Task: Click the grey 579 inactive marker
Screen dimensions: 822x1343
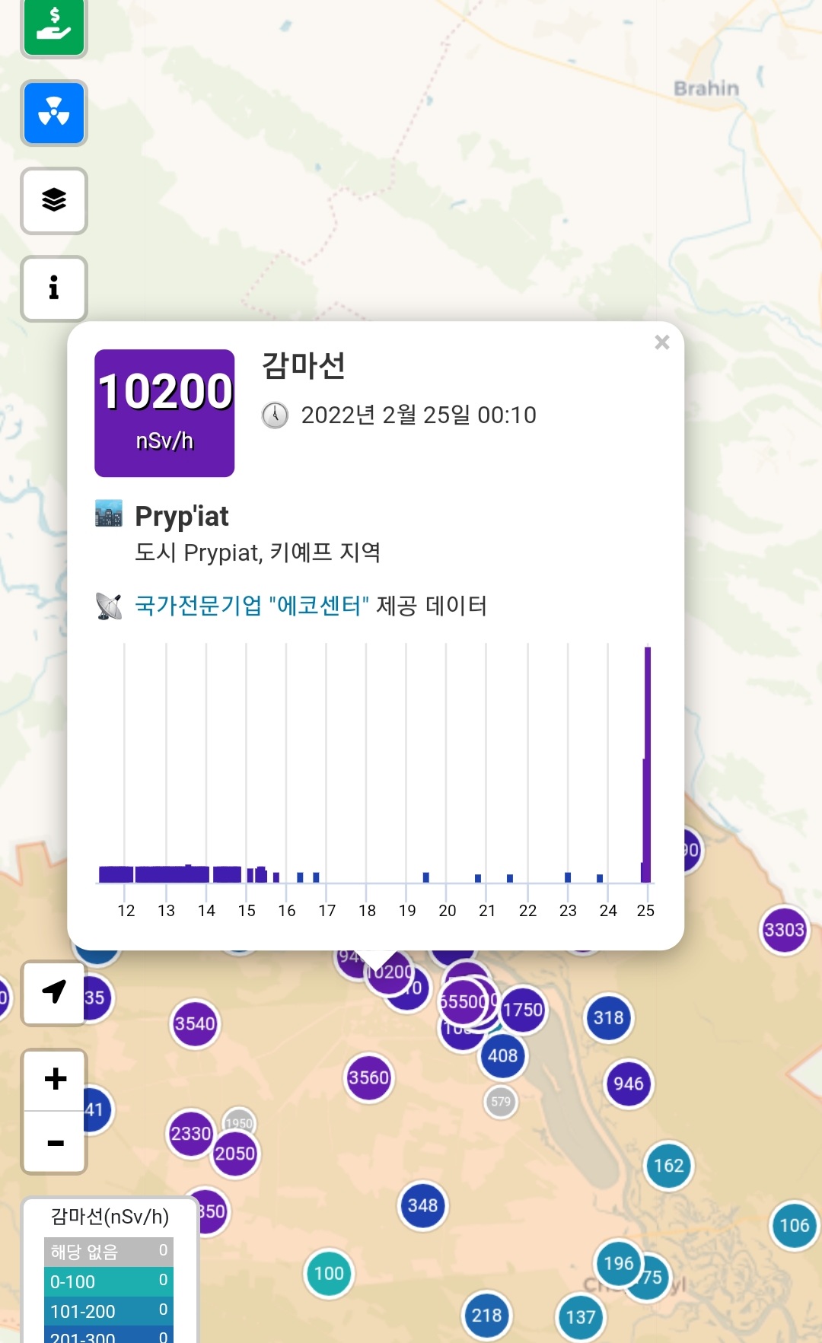Action: pyautogui.click(x=501, y=1101)
